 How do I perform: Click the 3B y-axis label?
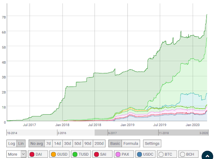tap(4, 77)
